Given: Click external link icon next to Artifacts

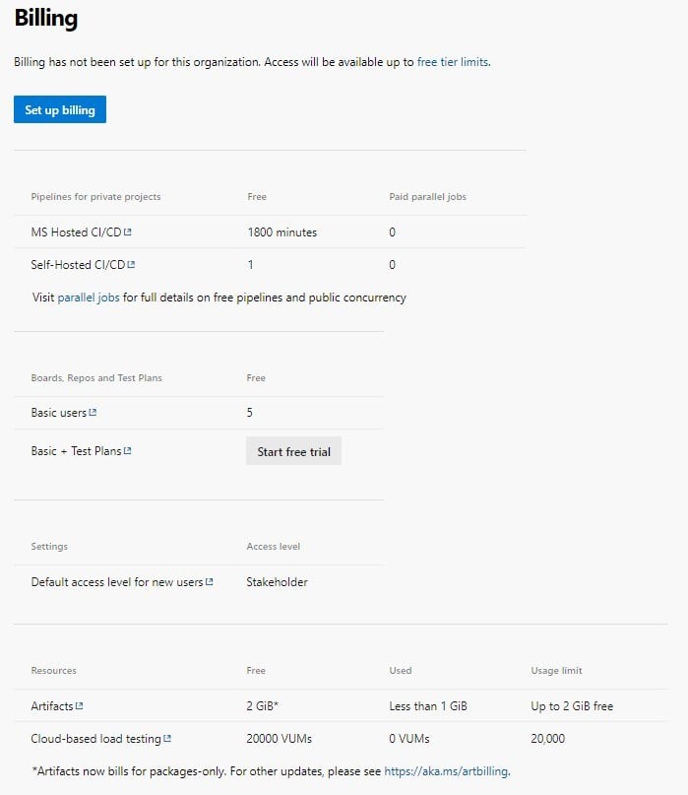Looking at the screenshot, I should [80, 706].
